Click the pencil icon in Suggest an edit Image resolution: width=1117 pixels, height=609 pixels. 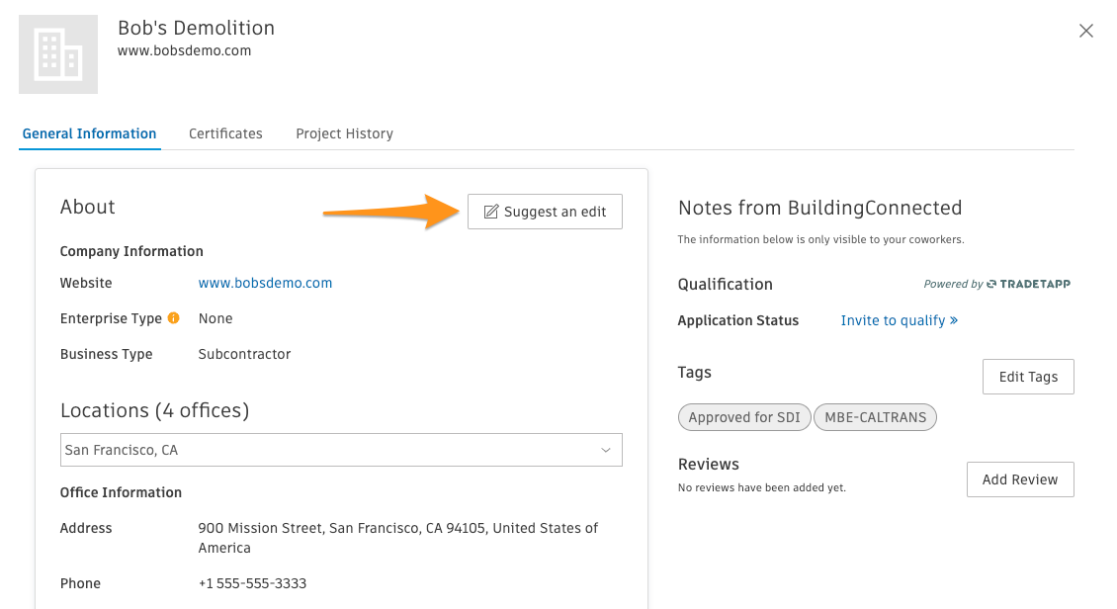pyautogui.click(x=491, y=212)
